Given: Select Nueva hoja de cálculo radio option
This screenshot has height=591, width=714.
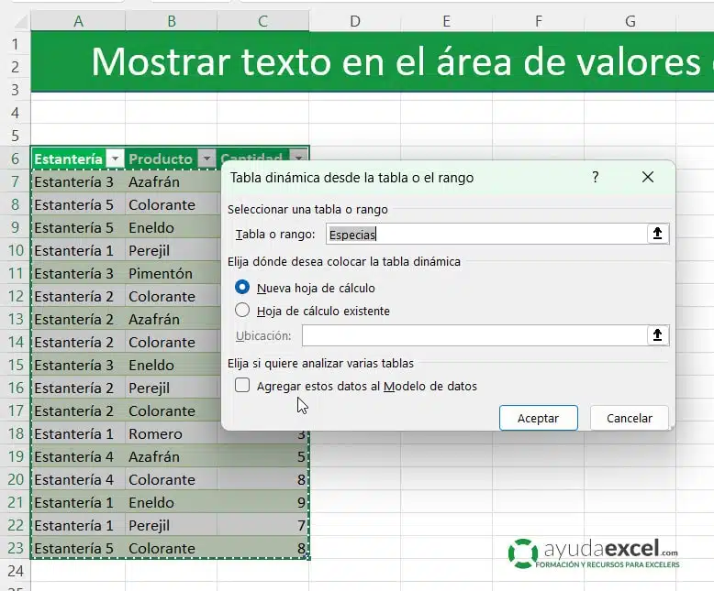Looking at the screenshot, I should tap(242, 288).
